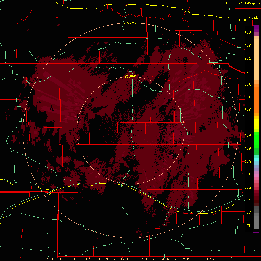Click the 9.8 value on the color scale
This screenshot has width=261, height=261.
248,32
